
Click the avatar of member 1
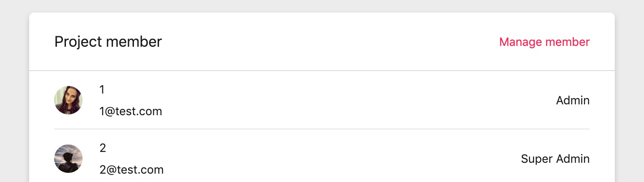click(68, 100)
